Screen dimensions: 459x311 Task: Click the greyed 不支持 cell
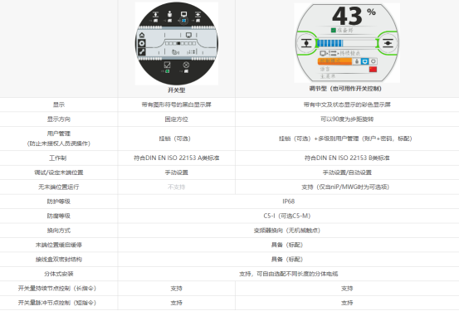click(x=177, y=187)
